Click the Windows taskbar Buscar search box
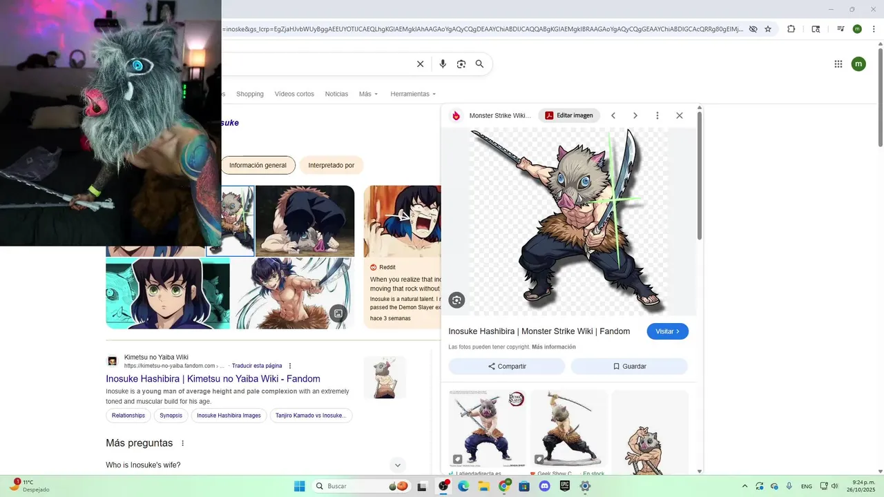 (x=360, y=486)
